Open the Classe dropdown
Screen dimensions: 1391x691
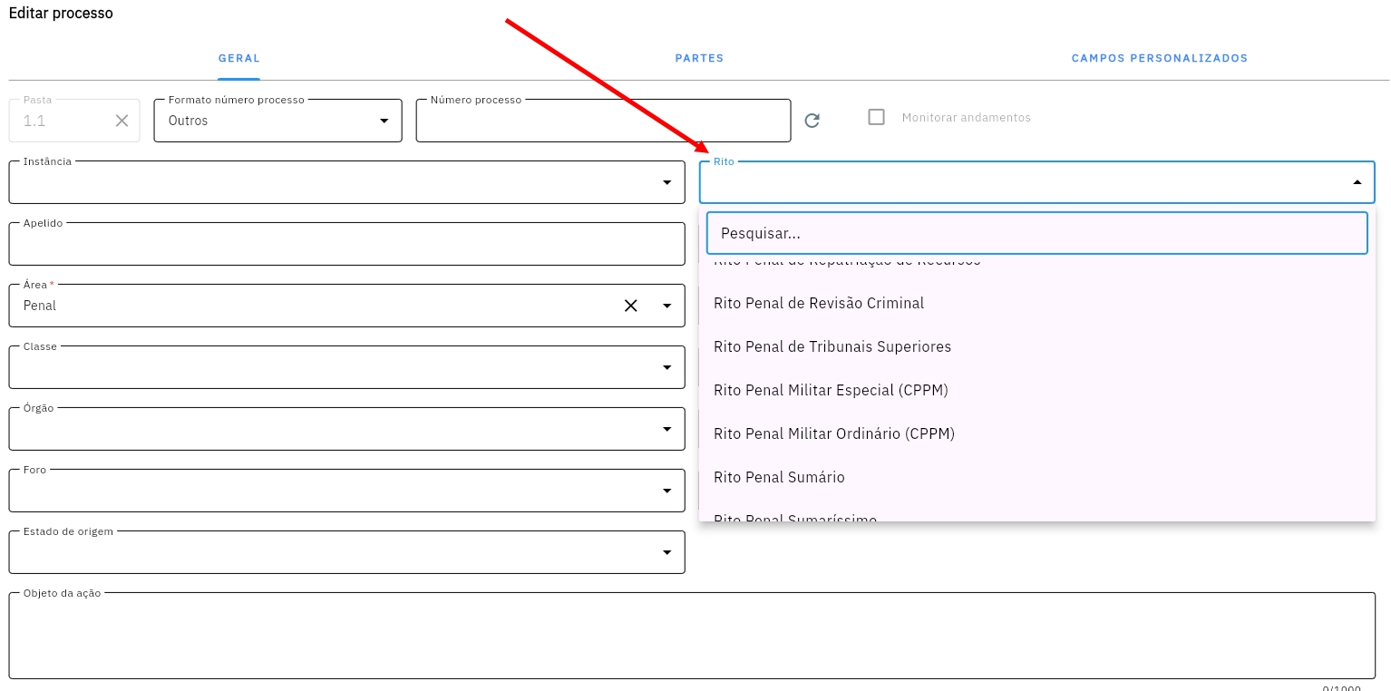[666, 367]
